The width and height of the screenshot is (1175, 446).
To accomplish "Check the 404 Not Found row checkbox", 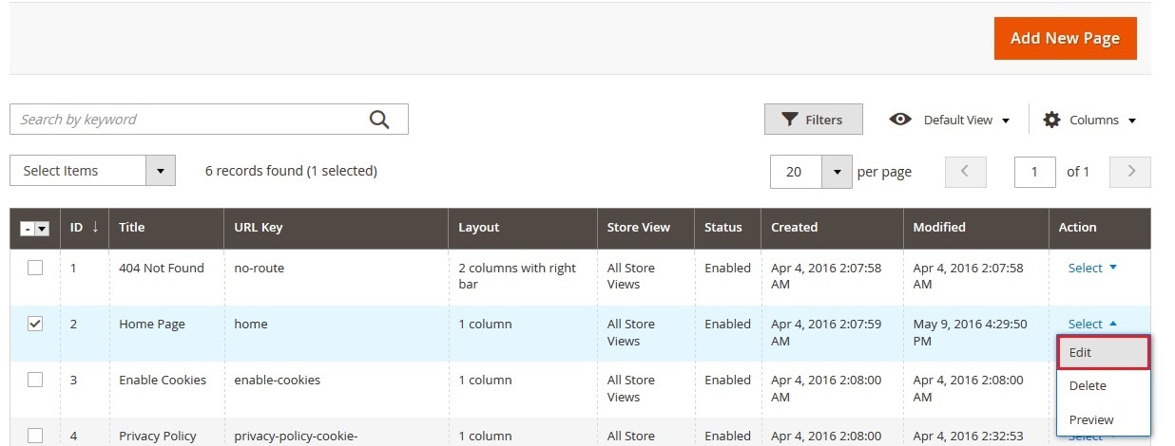I will click(35, 269).
